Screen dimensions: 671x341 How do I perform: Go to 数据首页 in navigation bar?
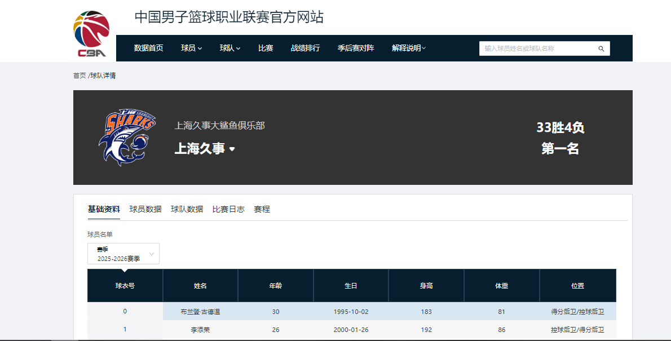click(x=148, y=48)
